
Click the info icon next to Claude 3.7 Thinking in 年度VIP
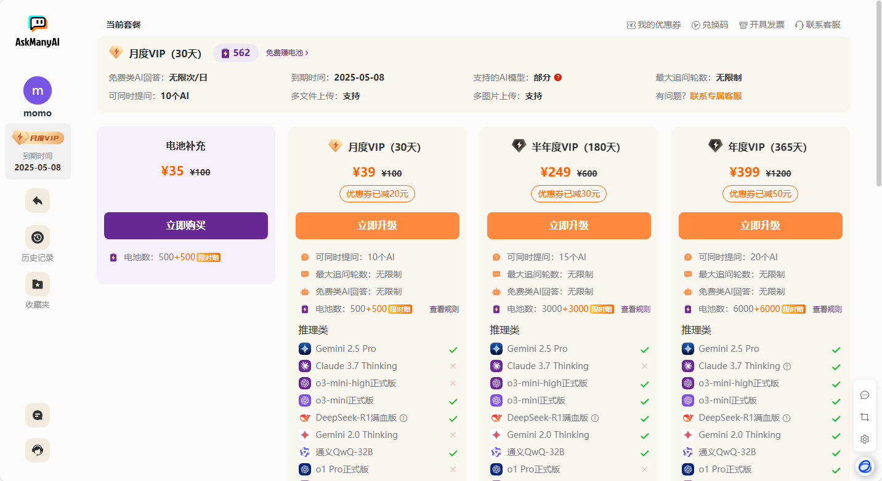(x=787, y=366)
